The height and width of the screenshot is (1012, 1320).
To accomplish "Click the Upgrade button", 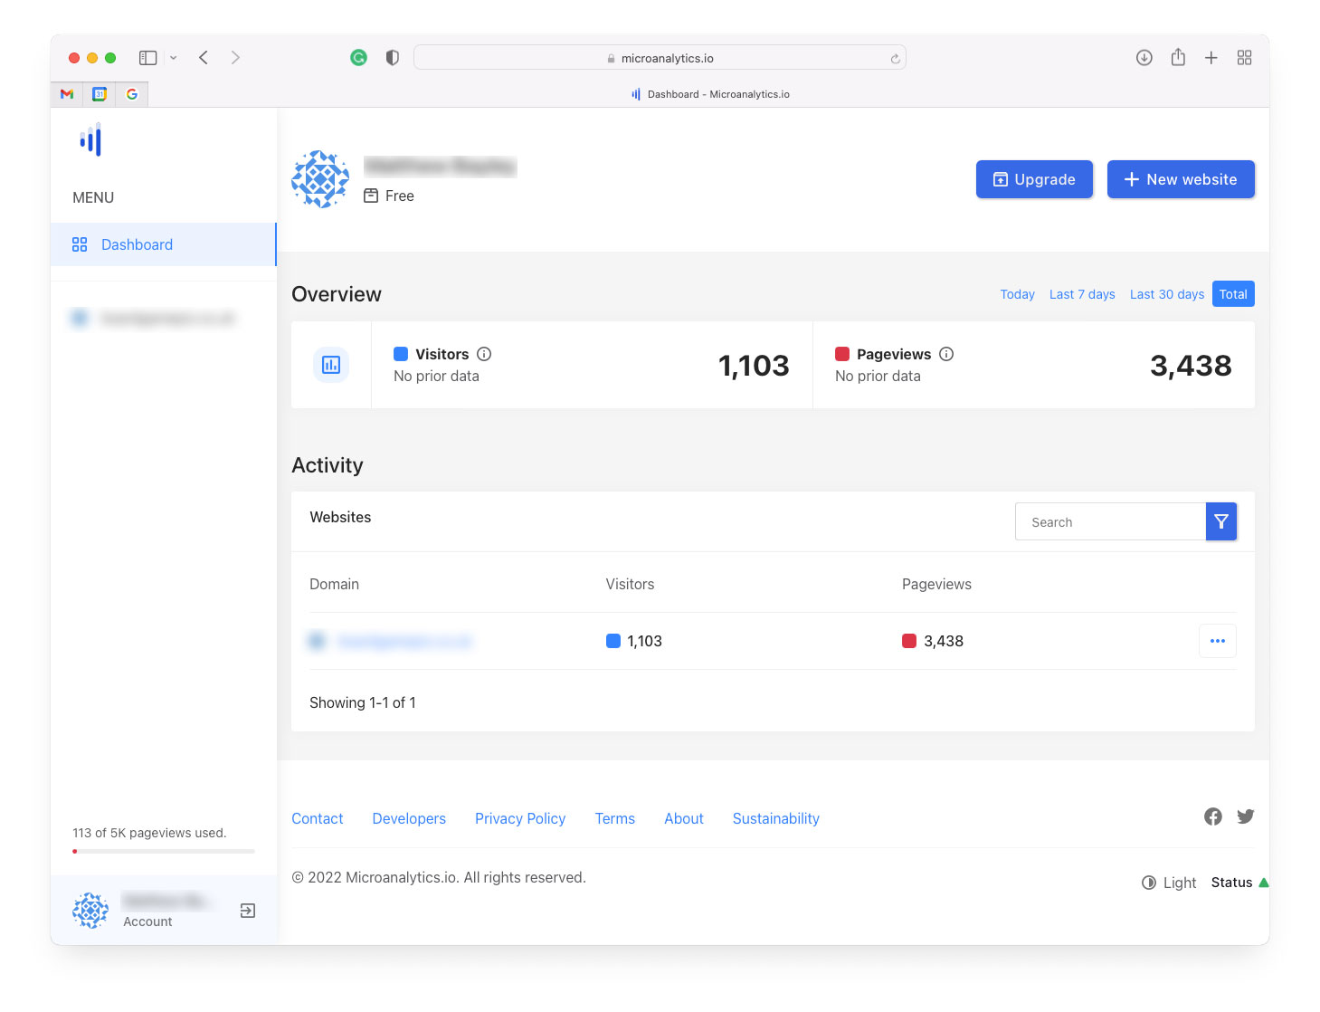I will coord(1034,179).
